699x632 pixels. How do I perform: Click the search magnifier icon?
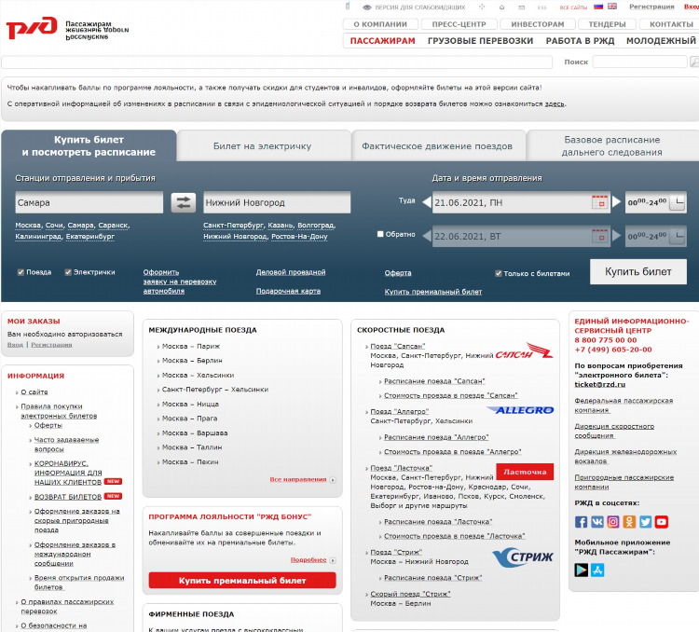[x=694, y=62]
